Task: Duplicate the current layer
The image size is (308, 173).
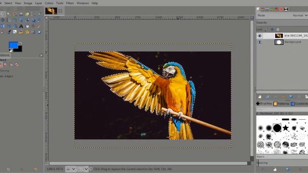Action: (291, 97)
